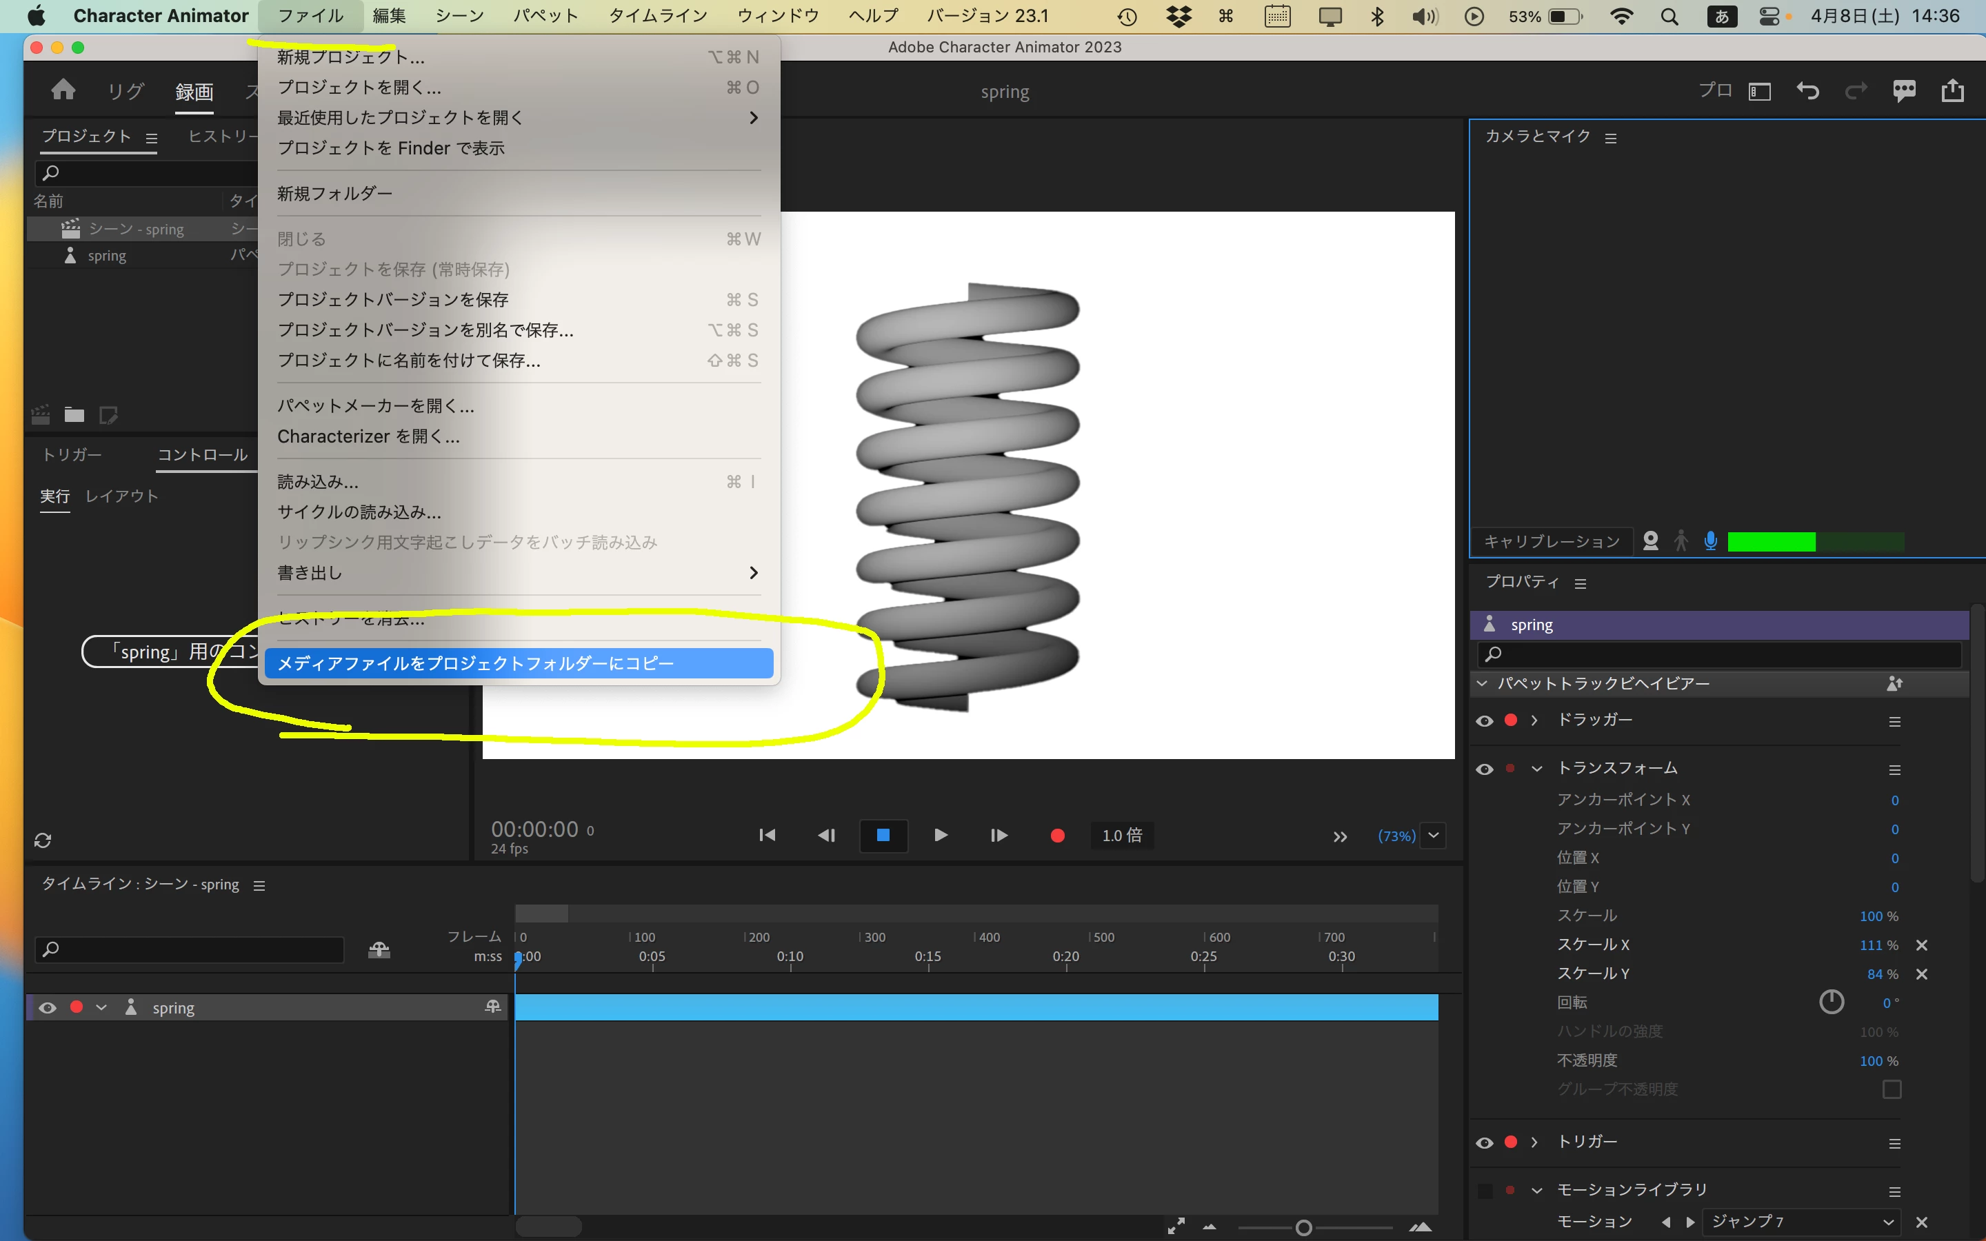Click the Calibration button
The image size is (1986, 1241).
tap(1551, 541)
